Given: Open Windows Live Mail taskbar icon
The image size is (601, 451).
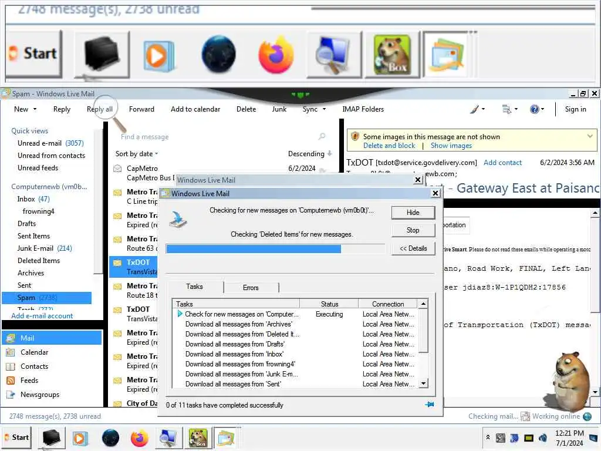Looking at the screenshot, I should (225, 438).
